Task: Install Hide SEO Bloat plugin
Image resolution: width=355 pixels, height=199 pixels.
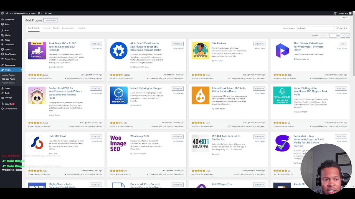Action: (x=96, y=137)
